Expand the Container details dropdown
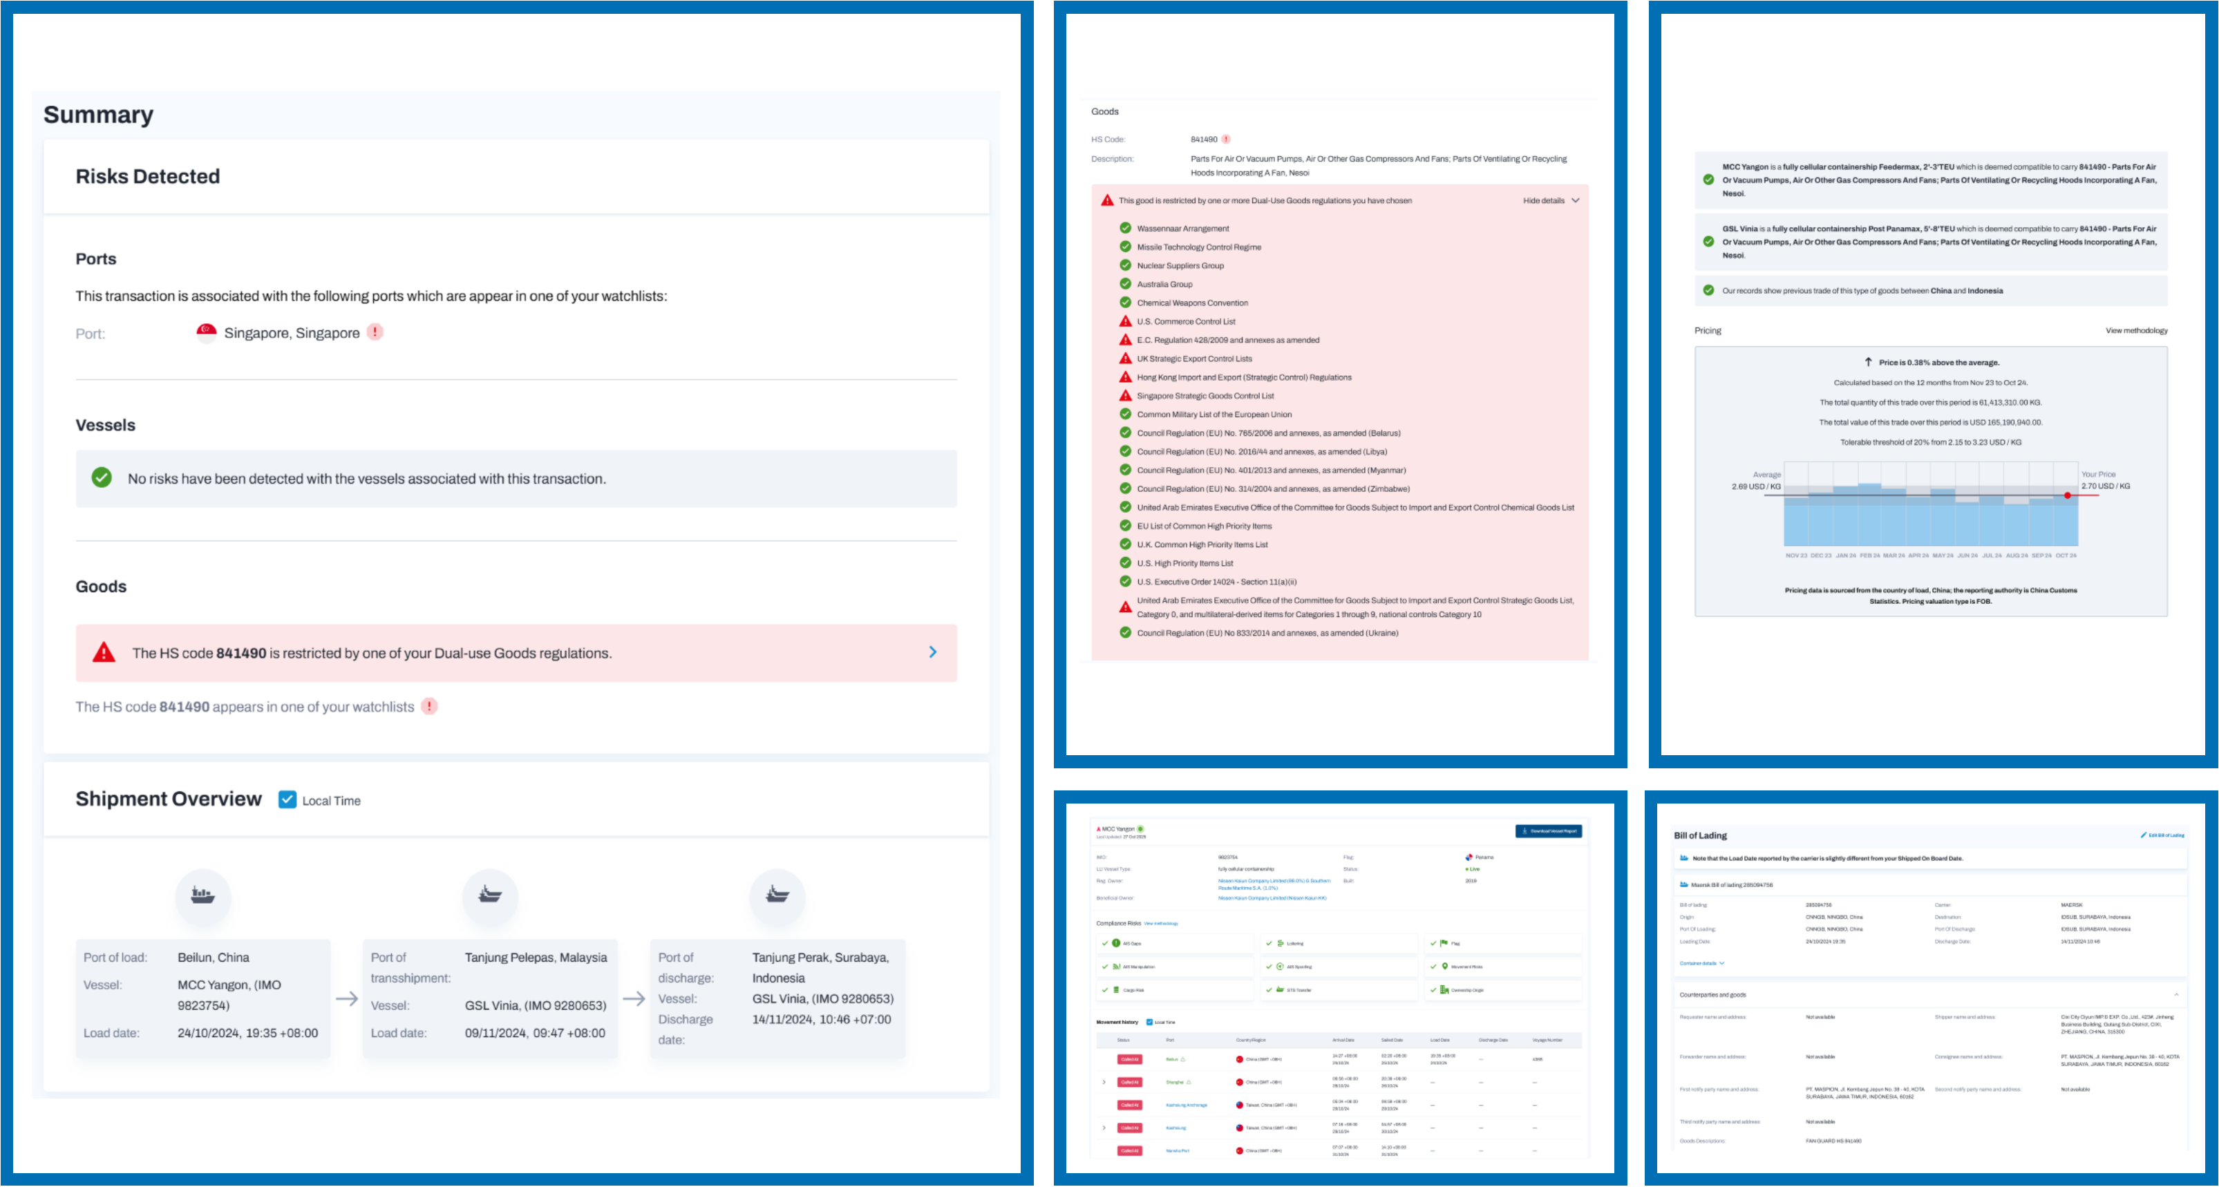 1701,963
